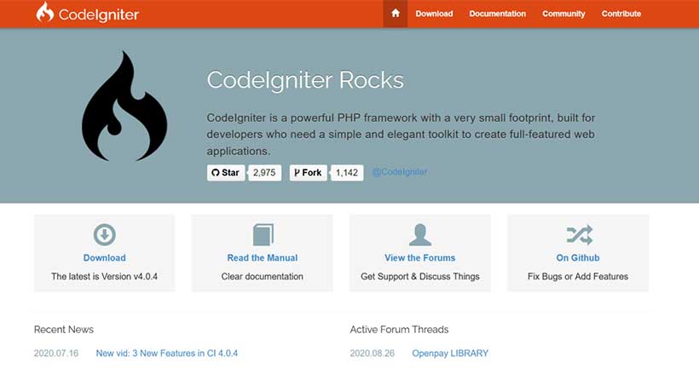Click the View the Forums link
Screen dimensions: 699x368
420,258
